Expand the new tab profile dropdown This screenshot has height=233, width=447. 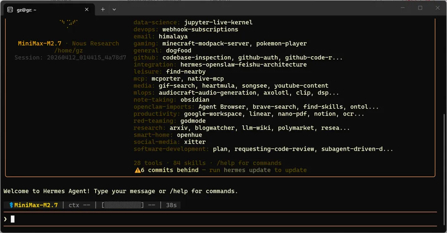click(x=114, y=10)
